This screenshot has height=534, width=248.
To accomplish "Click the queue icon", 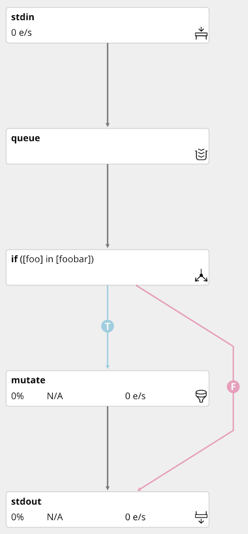I will 201,154.
